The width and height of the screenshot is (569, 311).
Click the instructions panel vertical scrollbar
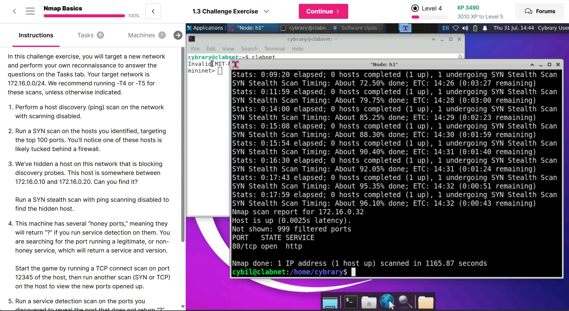[183, 145]
